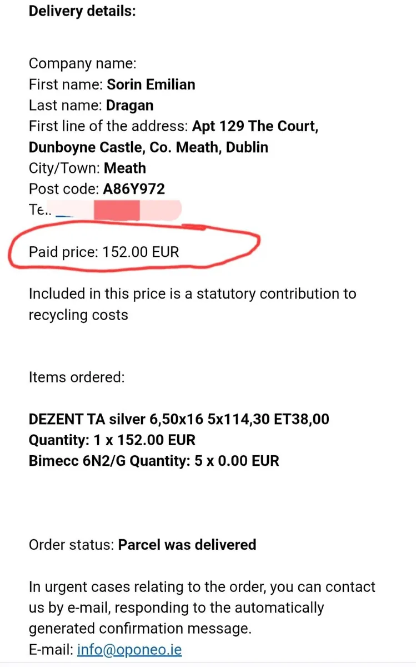Click the City/Town value "Meath"
Image resolution: width=416 pixels, height=667 pixels.
[125, 168]
